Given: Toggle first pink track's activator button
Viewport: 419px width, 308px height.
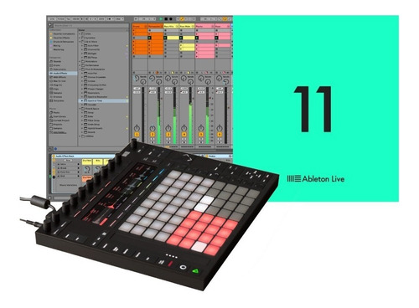Looking at the screenshot, I should click(x=201, y=135).
